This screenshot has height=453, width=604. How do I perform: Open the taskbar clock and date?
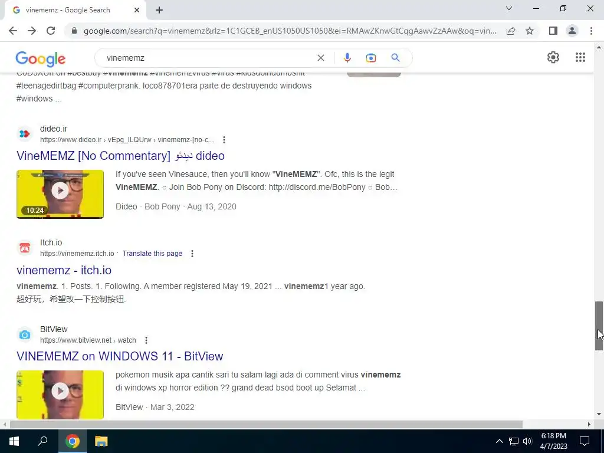point(553,441)
